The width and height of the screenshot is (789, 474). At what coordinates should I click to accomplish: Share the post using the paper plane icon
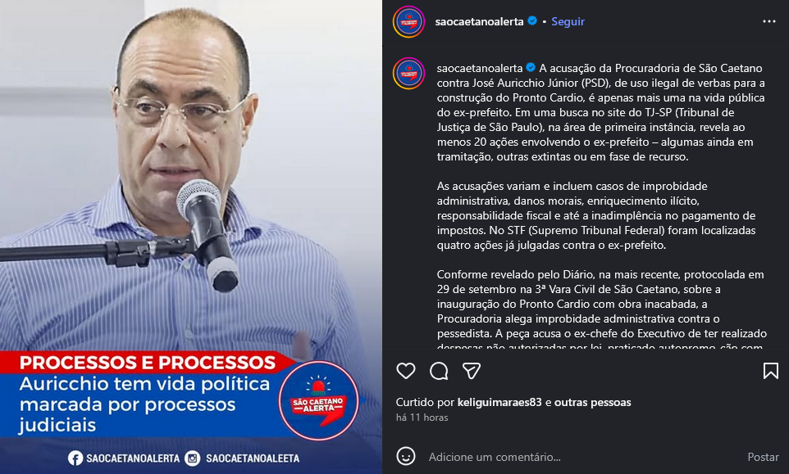472,371
